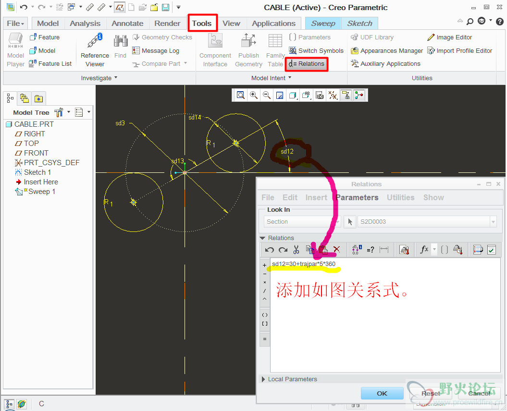Click the Reset button in Relations dialog
507x411 pixels.
tap(431, 393)
